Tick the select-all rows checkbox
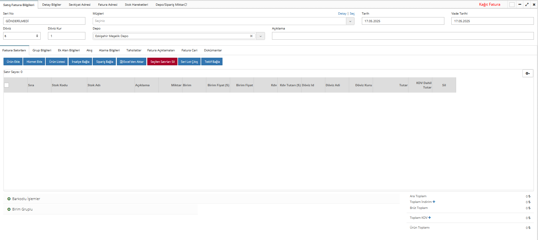The height and width of the screenshot is (240, 538). 6,85
